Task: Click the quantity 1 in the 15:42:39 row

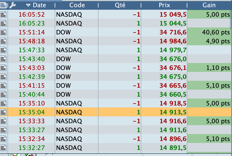Action: tap(138, 77)
